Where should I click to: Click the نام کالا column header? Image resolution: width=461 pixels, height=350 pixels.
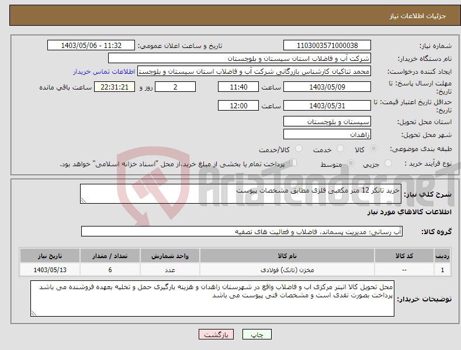pyautogui.click(x=287, y=255)
